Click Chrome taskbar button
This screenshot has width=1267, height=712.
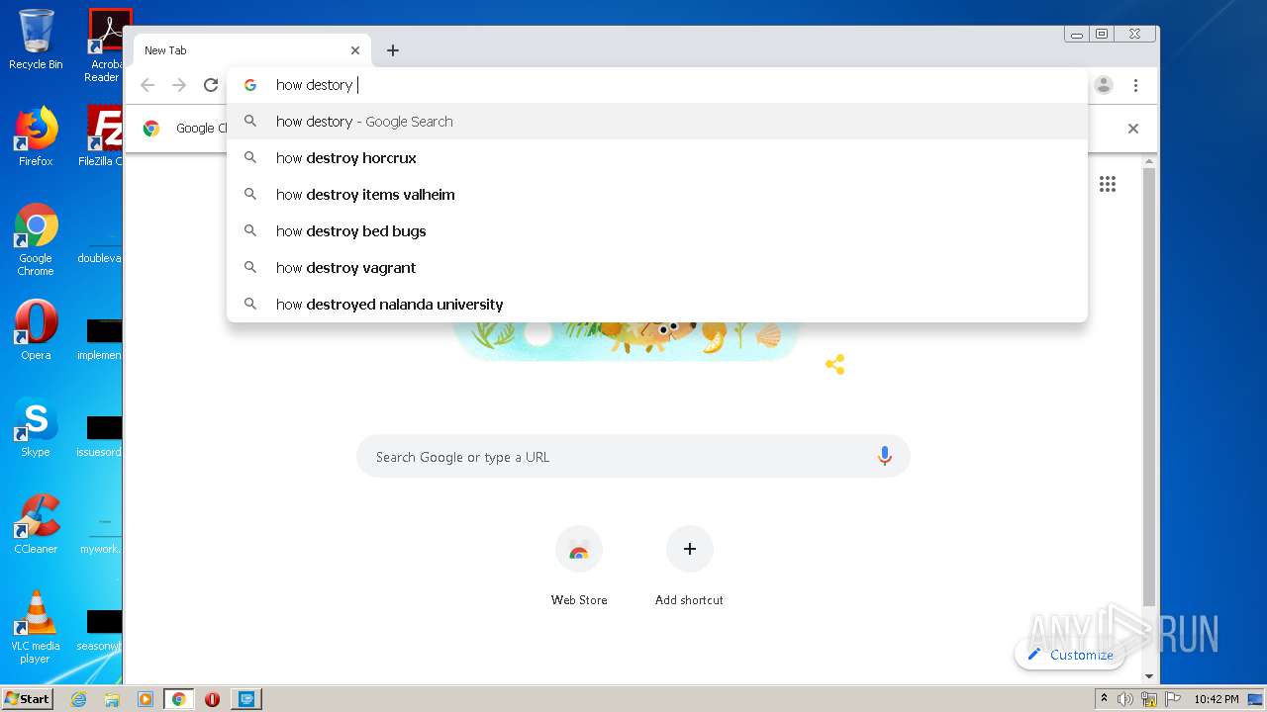(179, 699)
